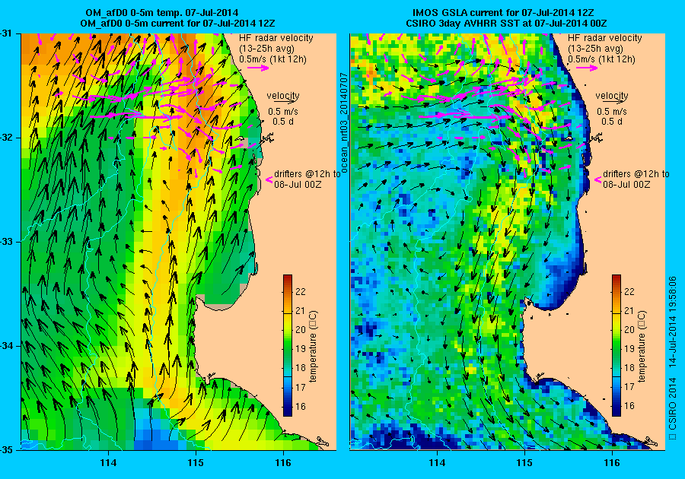Click longitude label 116 under left map
The image size is (685, 479).
(x=283, y=463)
